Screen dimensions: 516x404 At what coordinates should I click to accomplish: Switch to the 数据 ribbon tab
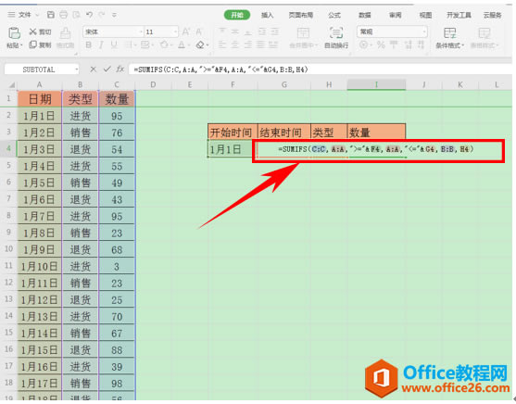tap(365, 15)
